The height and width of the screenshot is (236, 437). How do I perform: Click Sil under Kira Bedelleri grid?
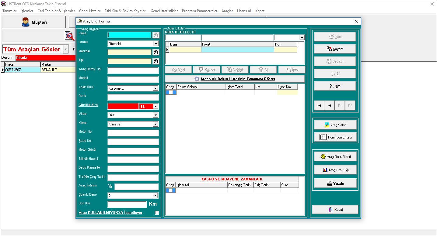(263, 70)
